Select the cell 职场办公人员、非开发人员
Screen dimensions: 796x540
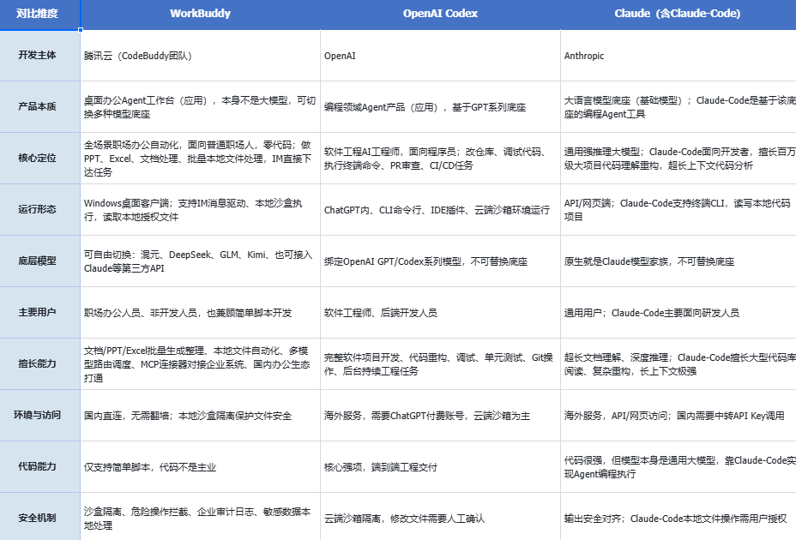pos(200,313)
